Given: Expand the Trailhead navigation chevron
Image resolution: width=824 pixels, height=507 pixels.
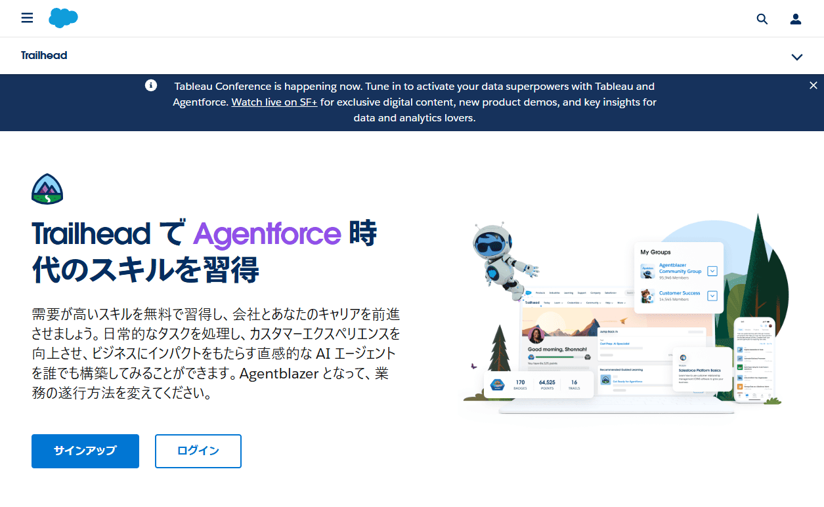Looking at the screenshot, I should click(797, 57).
